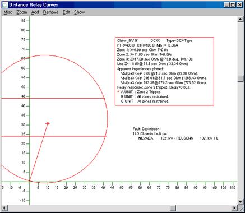Click 'B UNIT : All zones restrained' line

click(145, 96)
